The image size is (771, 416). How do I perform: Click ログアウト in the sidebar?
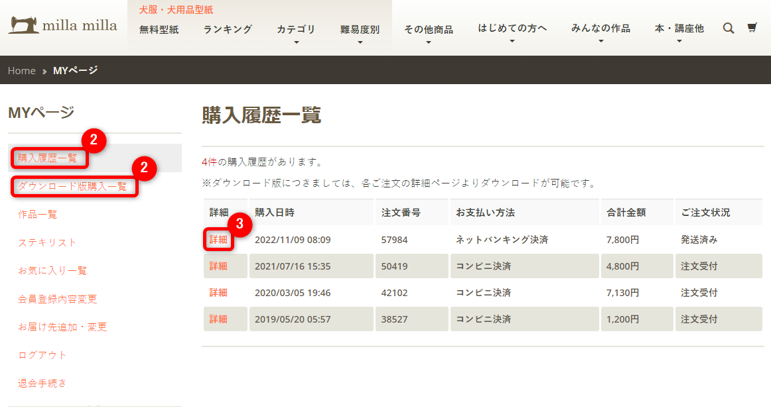click(x=42, y=355)
